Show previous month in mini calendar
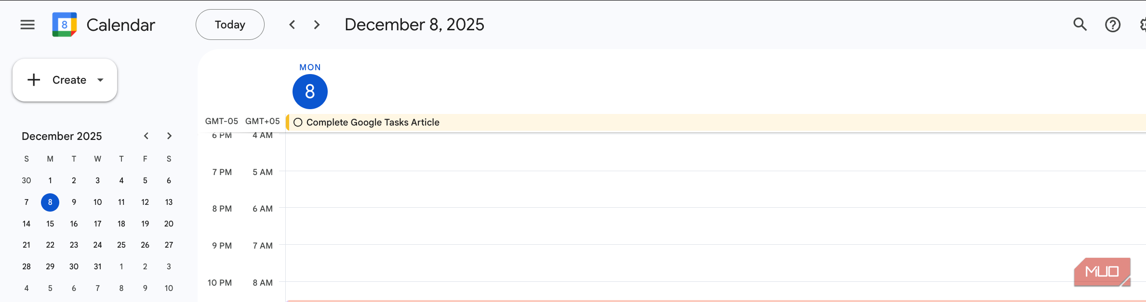Viewport: 1146px width, 302px height. (146, 136)
